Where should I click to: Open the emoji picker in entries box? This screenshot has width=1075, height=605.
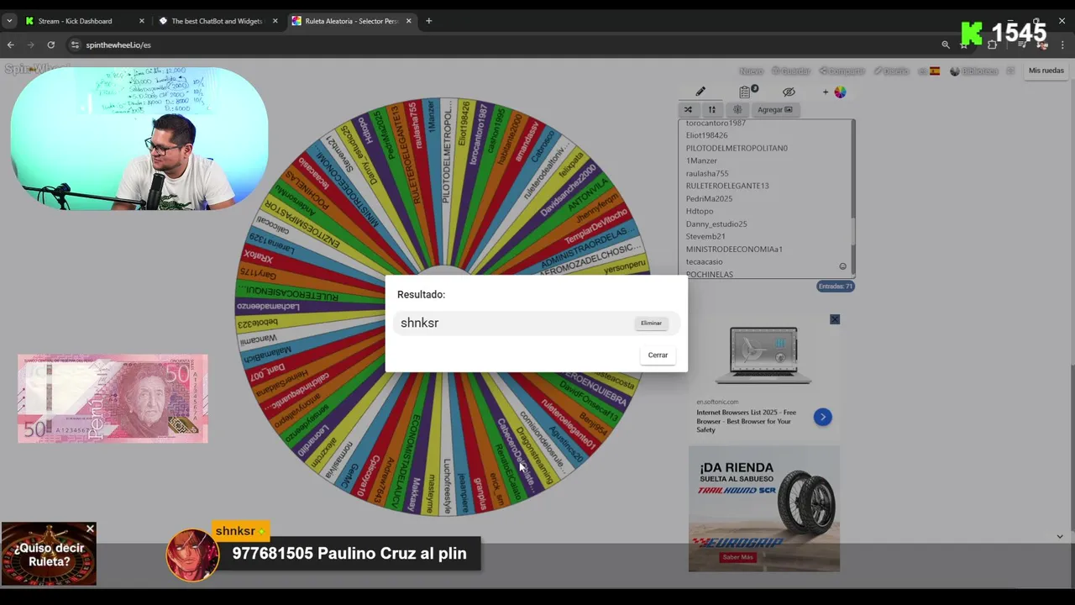(x=842, y=266)
